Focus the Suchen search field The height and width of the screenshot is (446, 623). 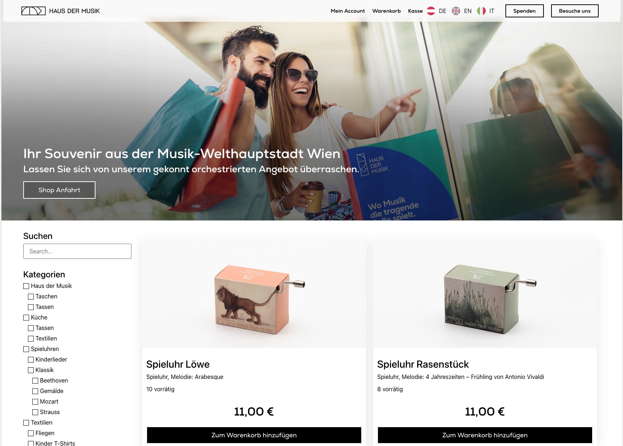pos(77,251)
